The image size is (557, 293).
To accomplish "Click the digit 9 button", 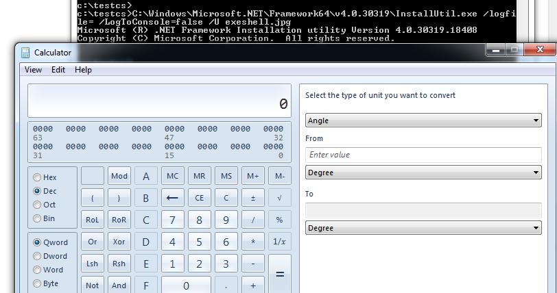I will pos(226,220).
